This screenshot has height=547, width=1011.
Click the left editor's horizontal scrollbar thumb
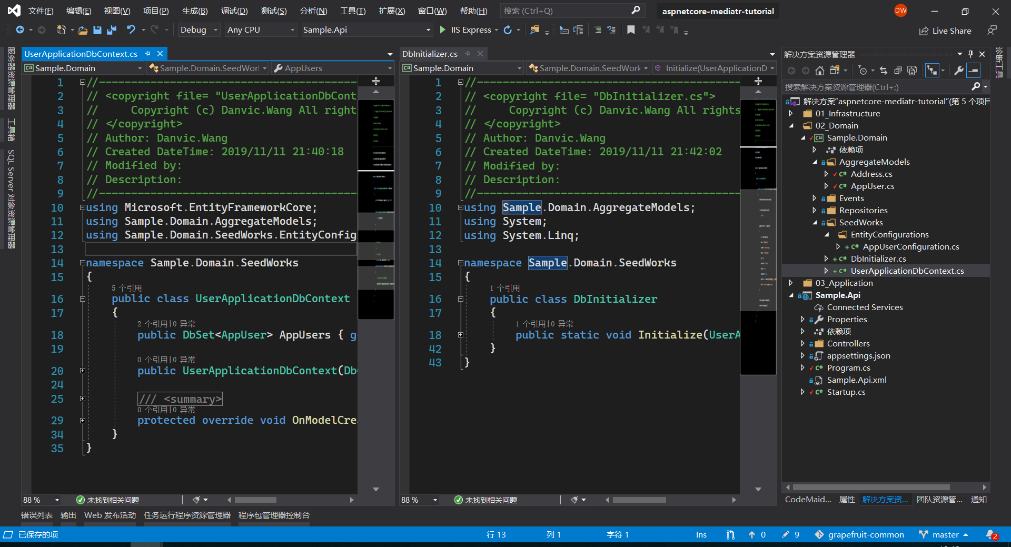(x=255, y=500)
